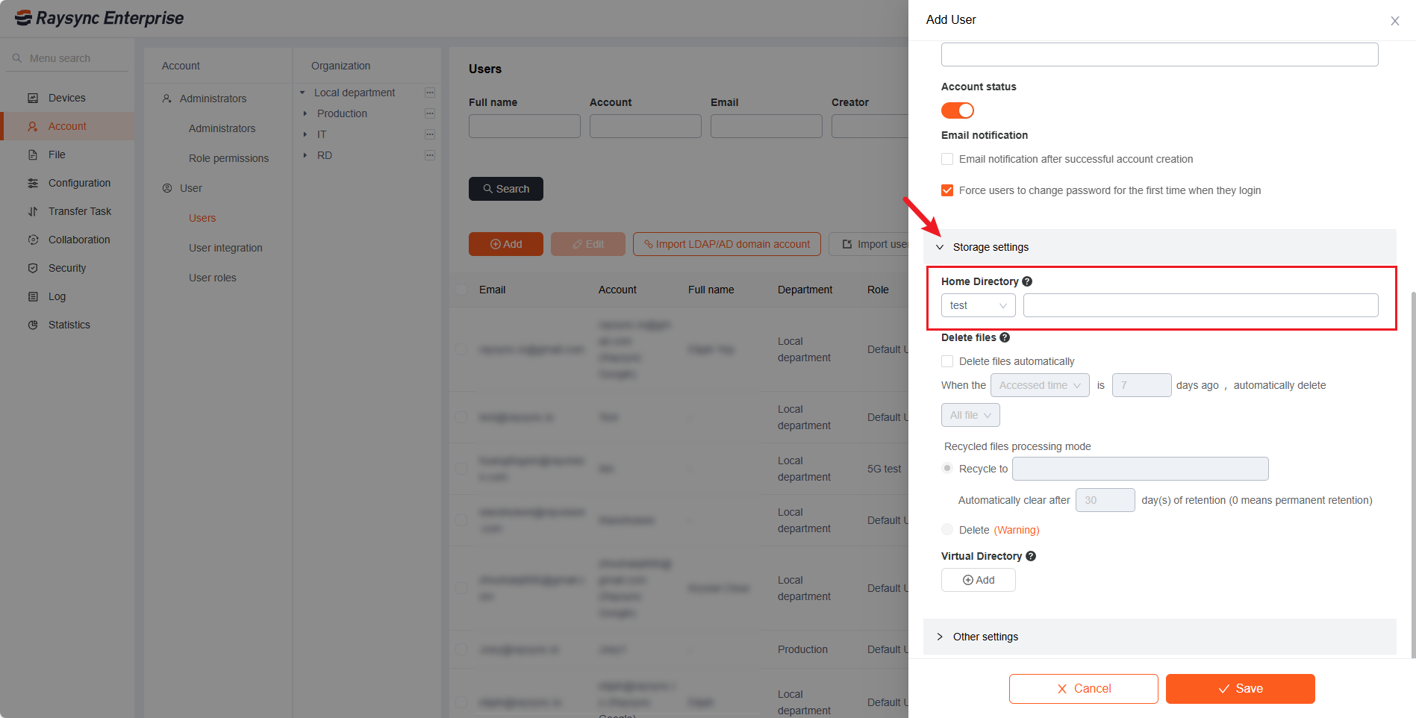1416x718 pixels.
Task: Check Delete files automatically
Action: point(947,361)
